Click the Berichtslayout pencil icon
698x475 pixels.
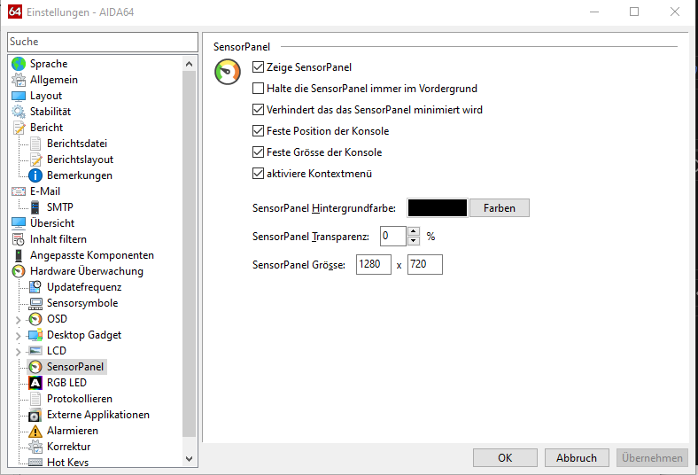pos(35,160)
